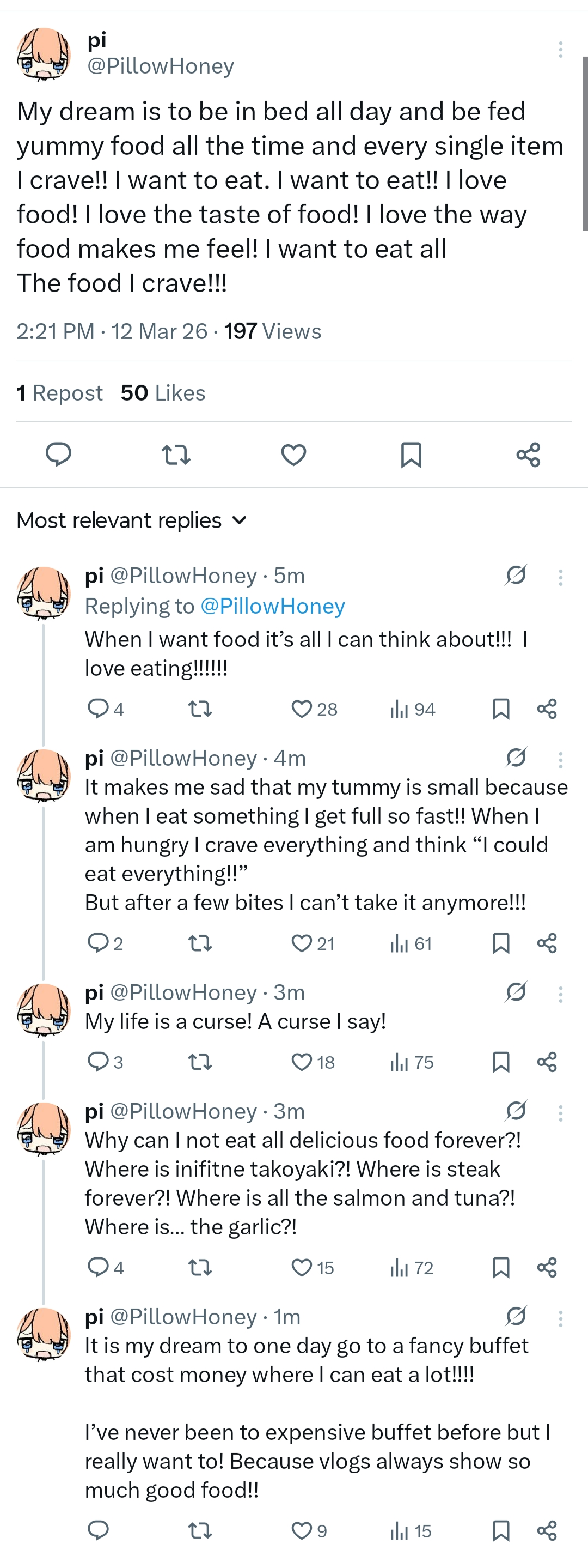588x1556 pixels.
Task: Reply to 'My life is a curse' tweet
Action: (x=98, y=1061)
